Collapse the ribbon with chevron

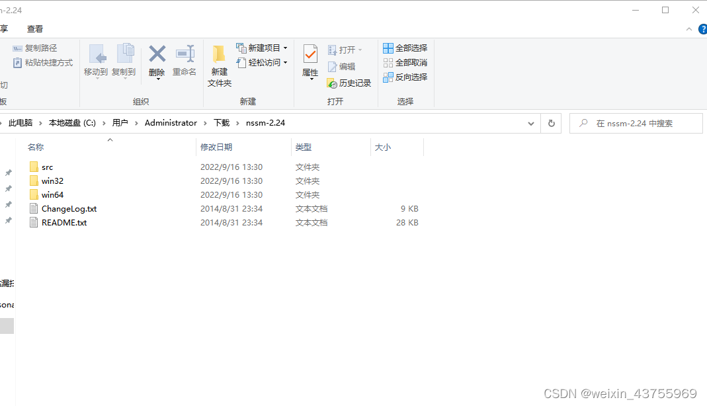(689, 29)
